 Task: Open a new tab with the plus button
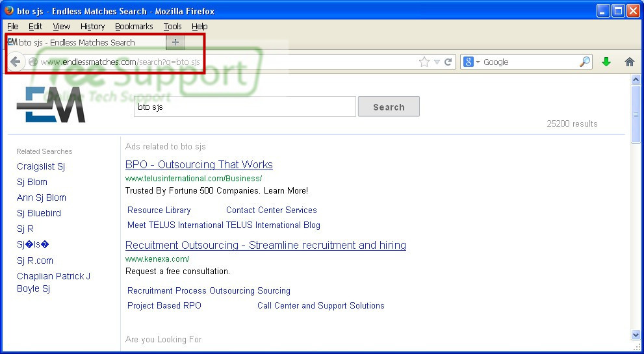coord(175,42)
